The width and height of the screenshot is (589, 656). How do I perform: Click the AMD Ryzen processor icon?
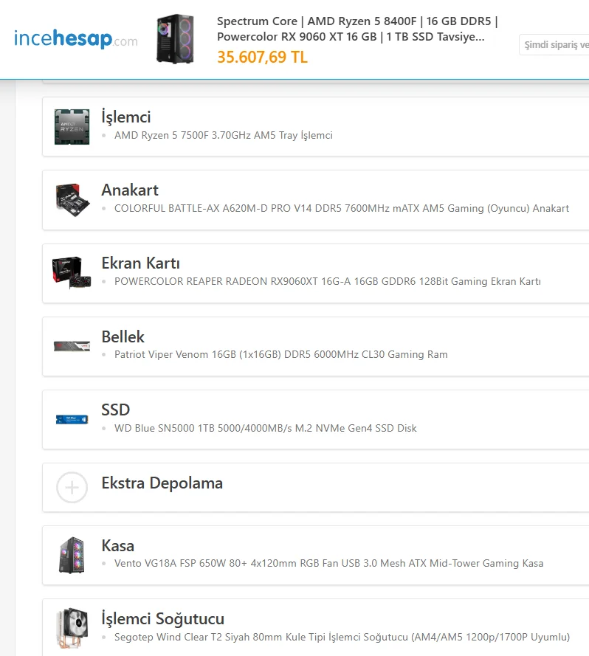point(72,126)
